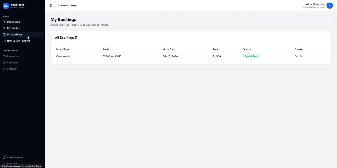Viewport: 337px width, 168px height.
Task: Click the Move Type column header
Action: [63, 49]
